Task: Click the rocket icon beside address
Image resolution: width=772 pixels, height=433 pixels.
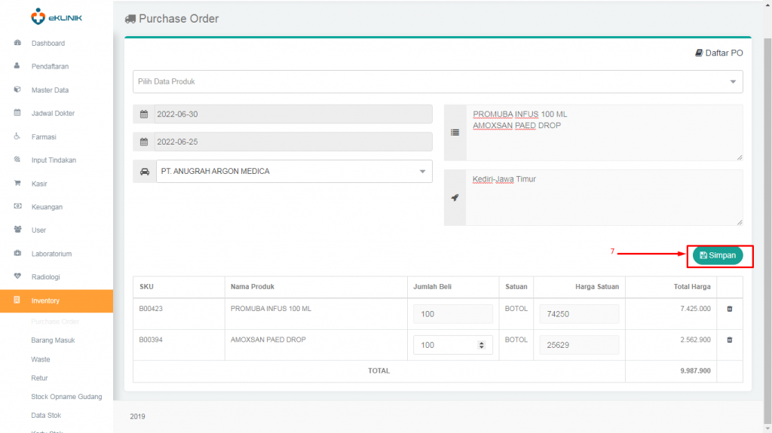Action: click(455, 198)
